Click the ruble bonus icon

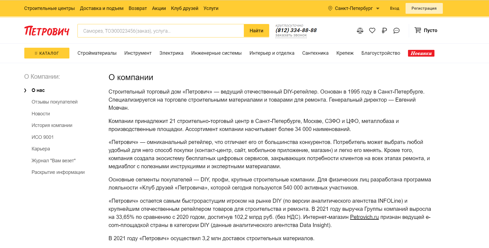tap(384, 30)
